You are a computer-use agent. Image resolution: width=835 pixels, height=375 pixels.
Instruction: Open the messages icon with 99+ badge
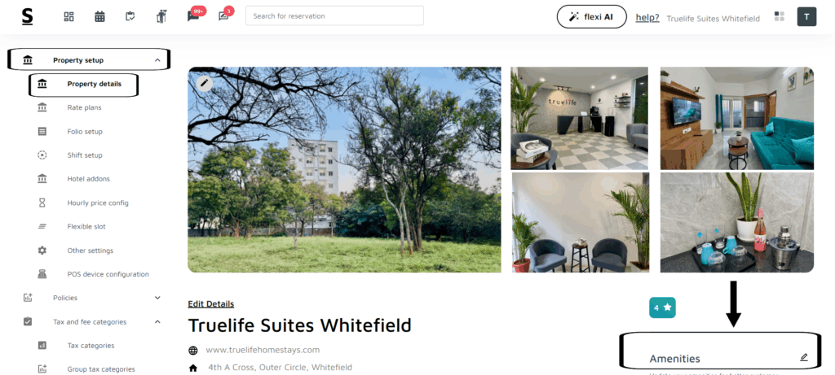192,16
